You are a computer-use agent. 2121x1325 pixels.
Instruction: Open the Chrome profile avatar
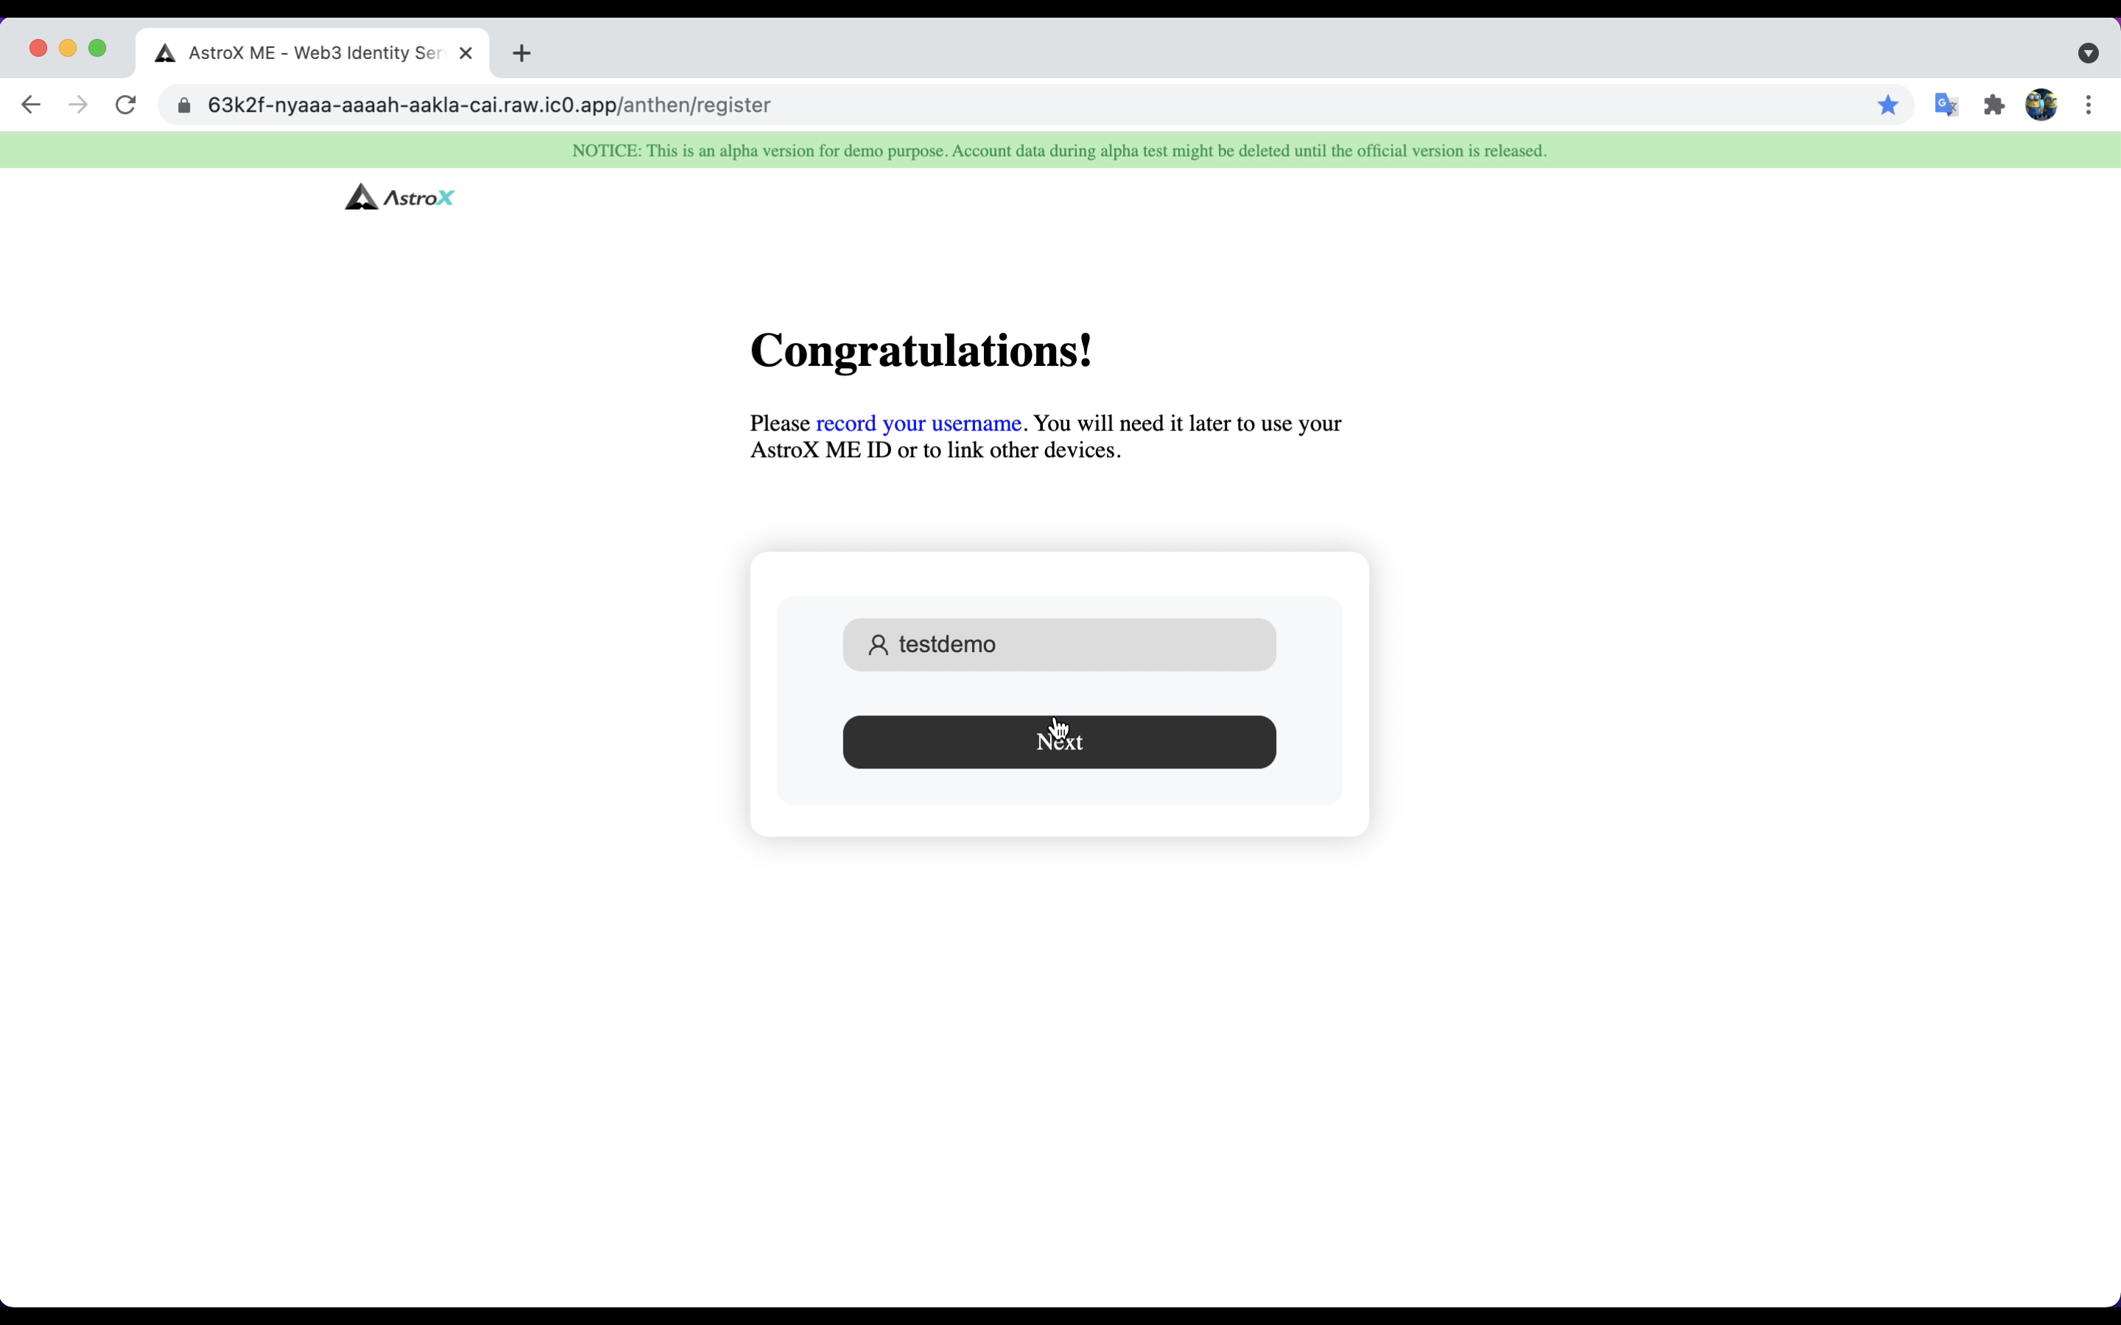[2041, 105]
